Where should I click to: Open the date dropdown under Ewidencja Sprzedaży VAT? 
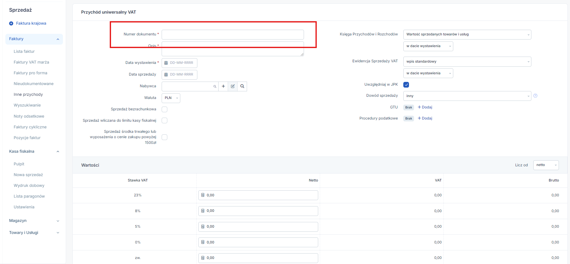click(x=428, y=73)
